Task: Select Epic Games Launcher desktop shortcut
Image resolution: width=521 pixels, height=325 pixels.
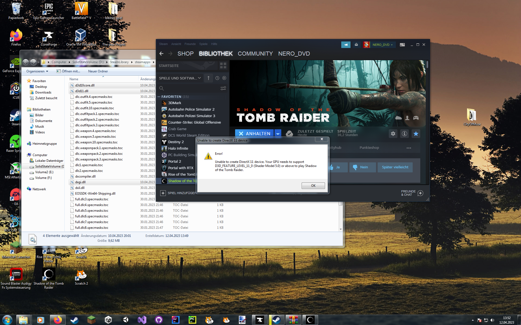Action: pos(49,11)
